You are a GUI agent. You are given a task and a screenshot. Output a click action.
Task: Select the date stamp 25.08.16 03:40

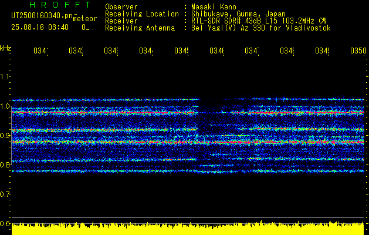[40, 28]
